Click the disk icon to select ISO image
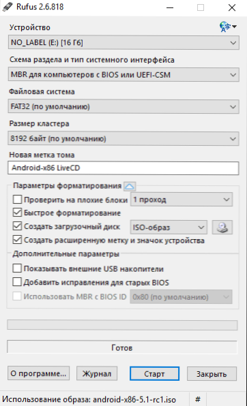The height and width of the screenshot is (406, 247). [x=222, y=228]
